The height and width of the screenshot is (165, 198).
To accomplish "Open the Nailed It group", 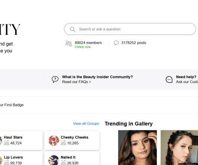I will [x=68, y=157].
